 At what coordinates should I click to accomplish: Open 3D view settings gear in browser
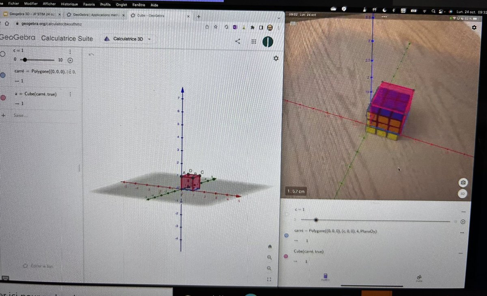pyautogui.click(x=276, y=58)
